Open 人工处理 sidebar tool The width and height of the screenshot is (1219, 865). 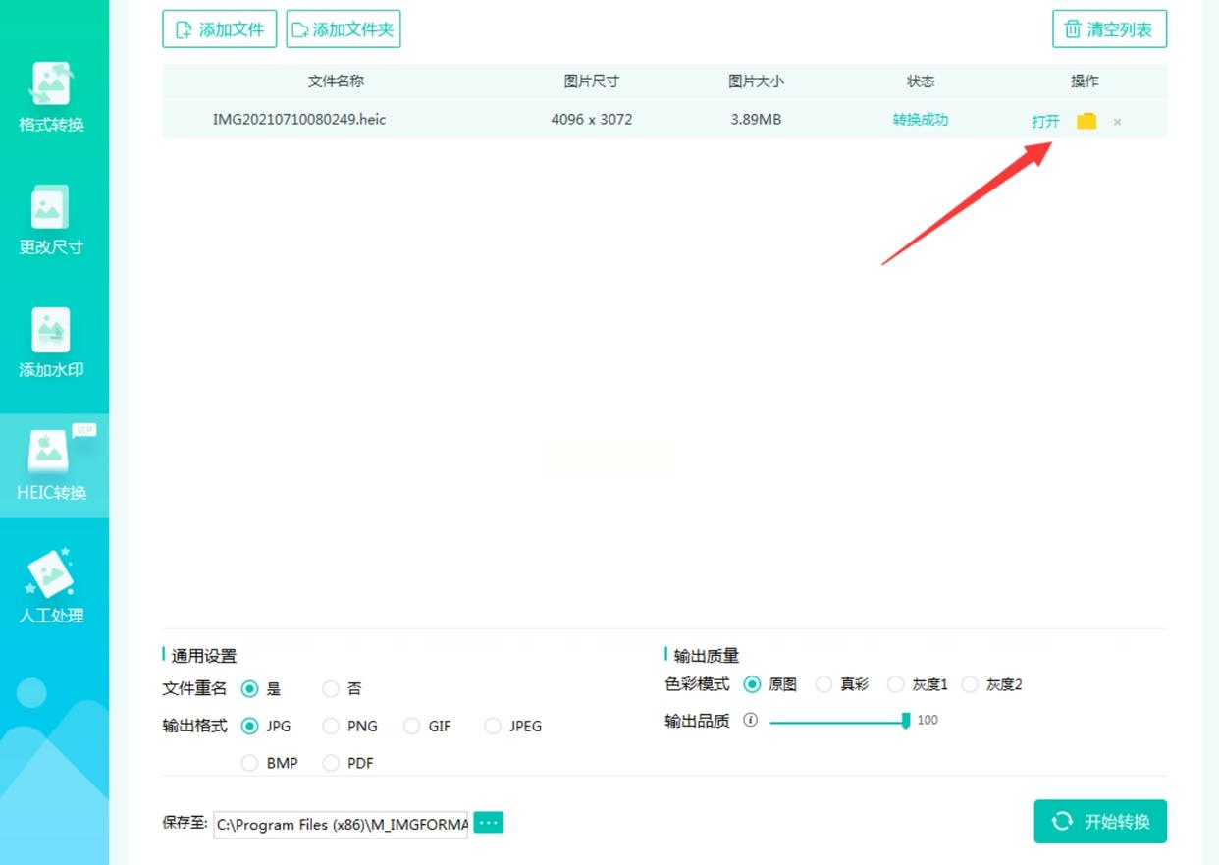point(51,587)
